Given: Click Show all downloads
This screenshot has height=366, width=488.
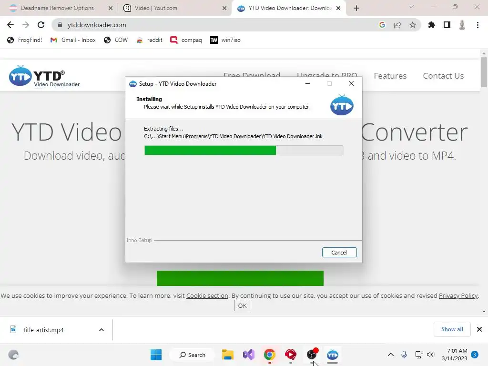Looking at the screenshot, I should tap(452, 329).
